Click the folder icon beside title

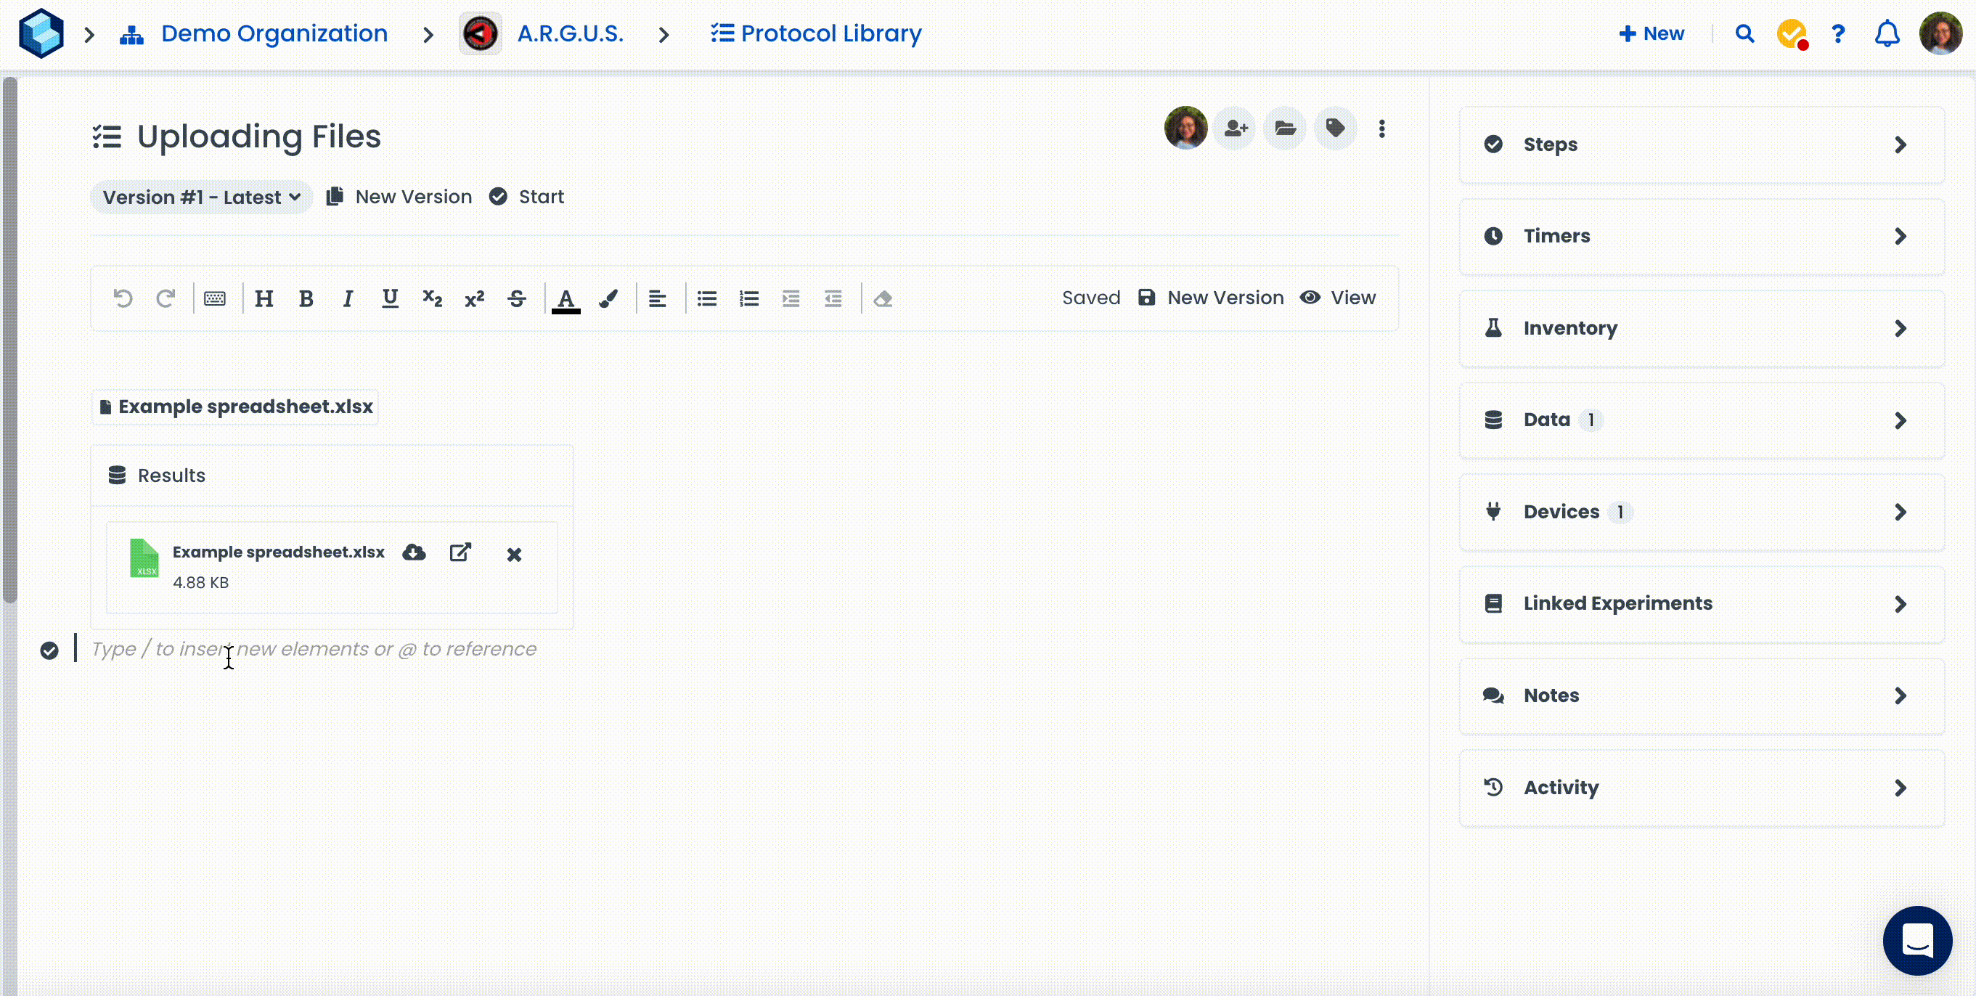[x=1286, y=128]
